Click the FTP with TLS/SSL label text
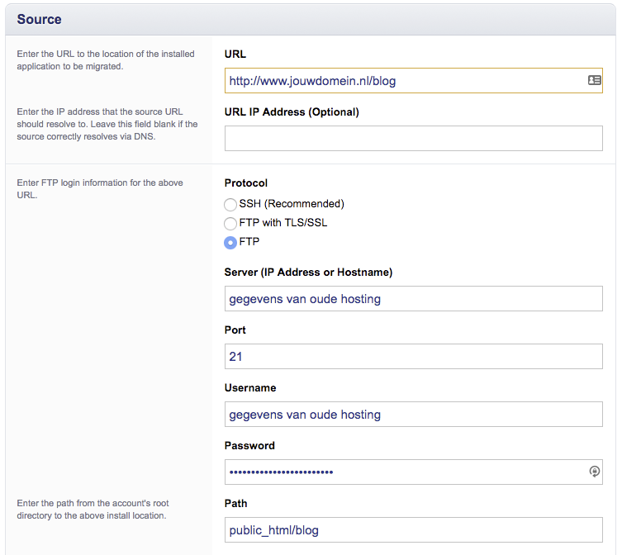Image resolution: width=622 pixels, height=555 pixels. tap(283, 222)
